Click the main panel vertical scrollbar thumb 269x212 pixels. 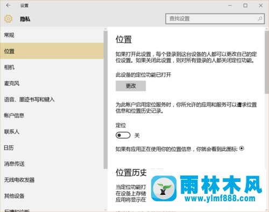tap(267, 62)
